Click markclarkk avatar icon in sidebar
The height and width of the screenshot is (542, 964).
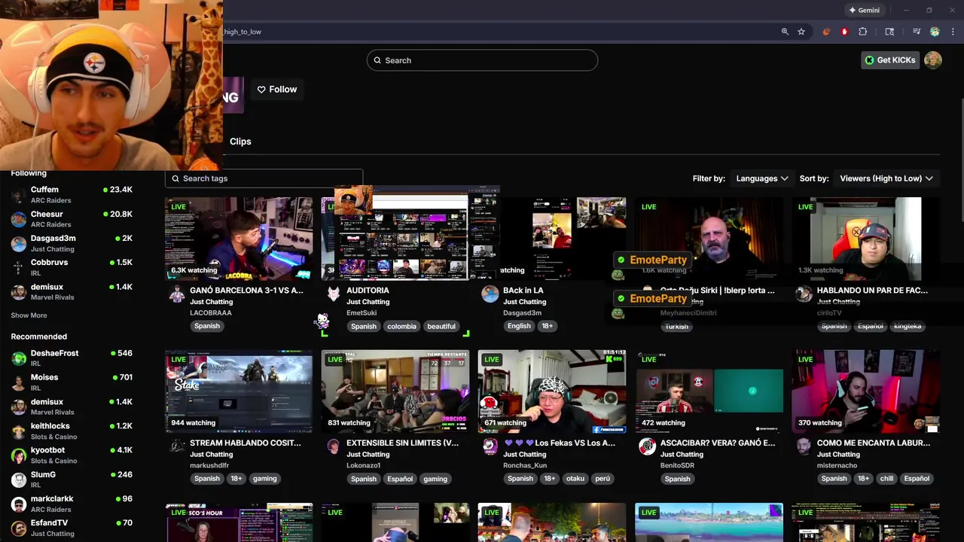(18, 504)
